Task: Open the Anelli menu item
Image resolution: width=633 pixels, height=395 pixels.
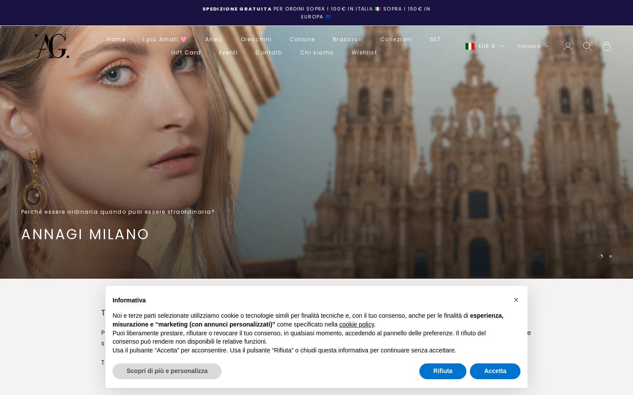Action: pyautogui.click(x=214, y=39)
